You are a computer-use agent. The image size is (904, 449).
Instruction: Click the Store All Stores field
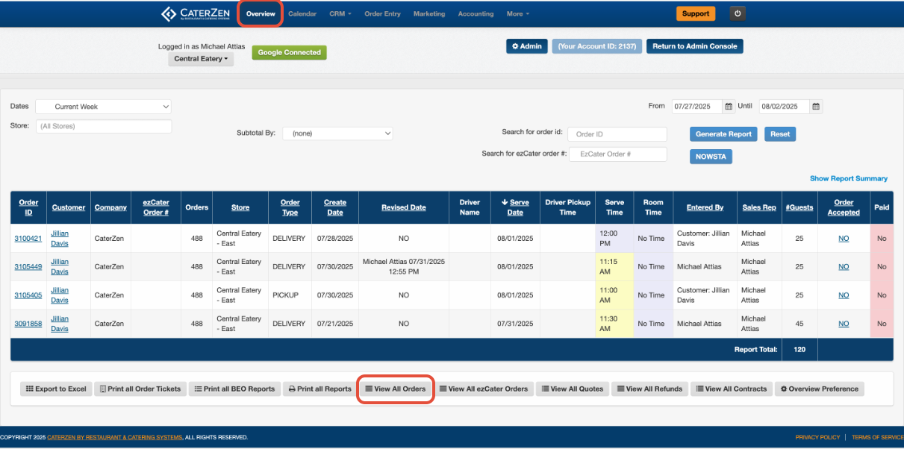point(103,126)
